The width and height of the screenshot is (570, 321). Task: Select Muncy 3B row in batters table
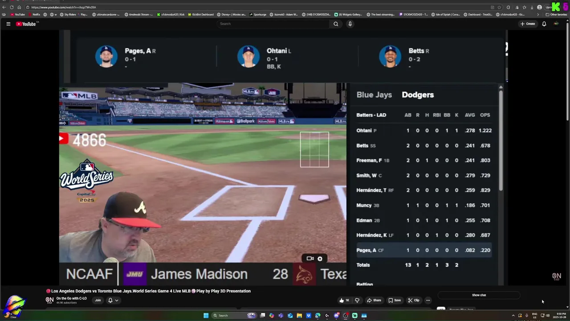tap(423, 206)
